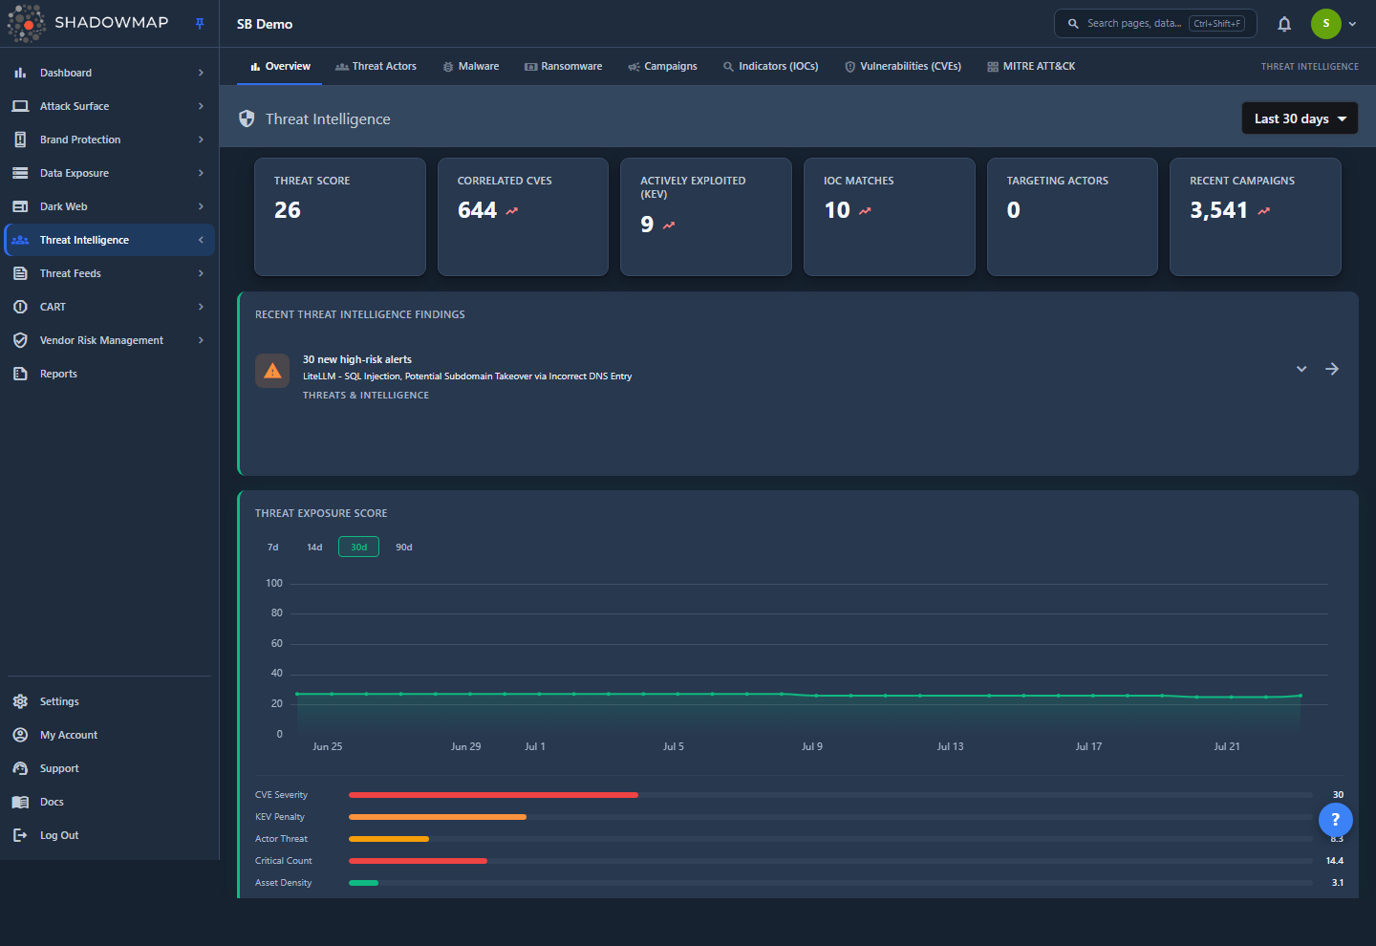1376x946 pixels.
Task: Click the Settings gear icon
Action: (20, 701)
